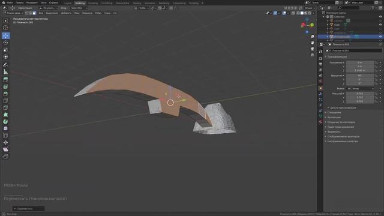Image resolution: width=384 pixels, height=216 pixels.
Task: Select the Rotate tool
Action: coord(5,43)
